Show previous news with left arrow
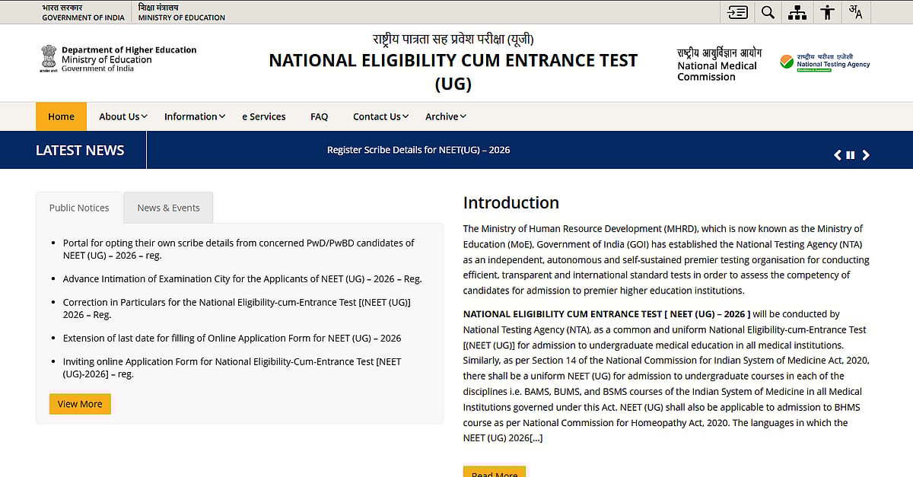913x477 pixels. (x=838, y=155)
